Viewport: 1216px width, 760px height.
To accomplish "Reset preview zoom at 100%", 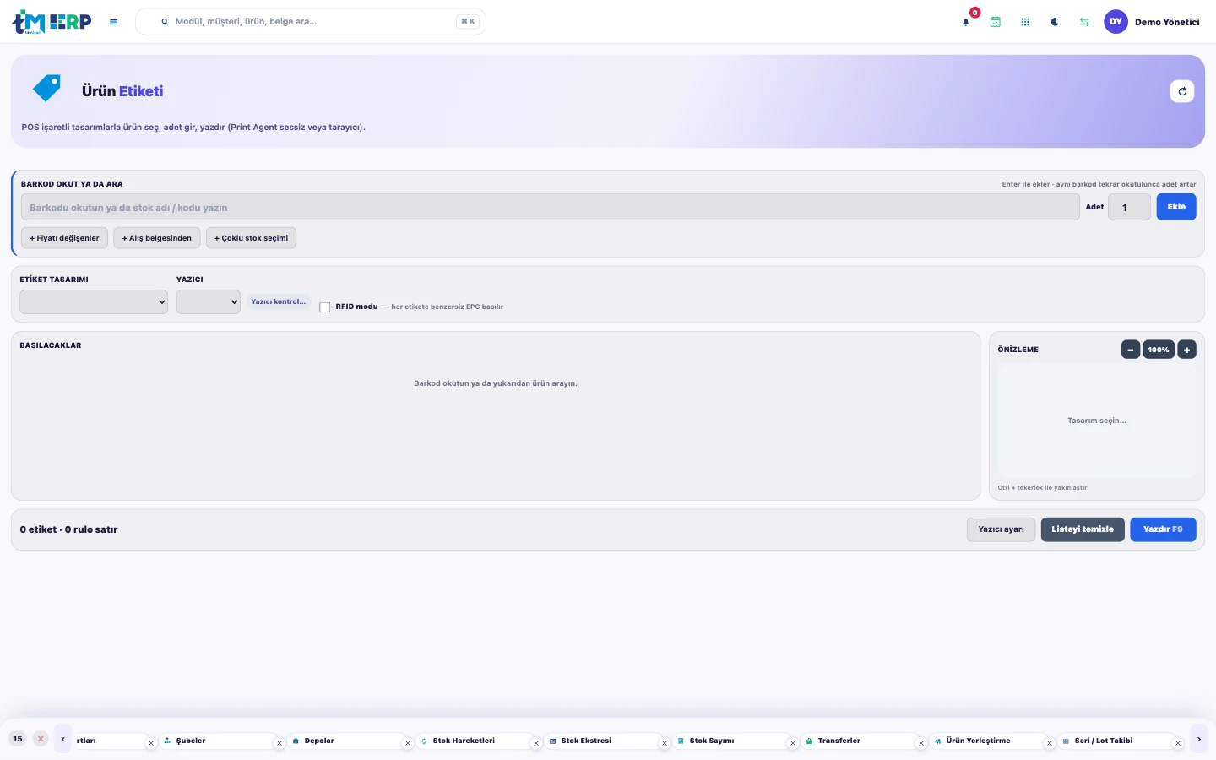I will tap(1159, 350).
